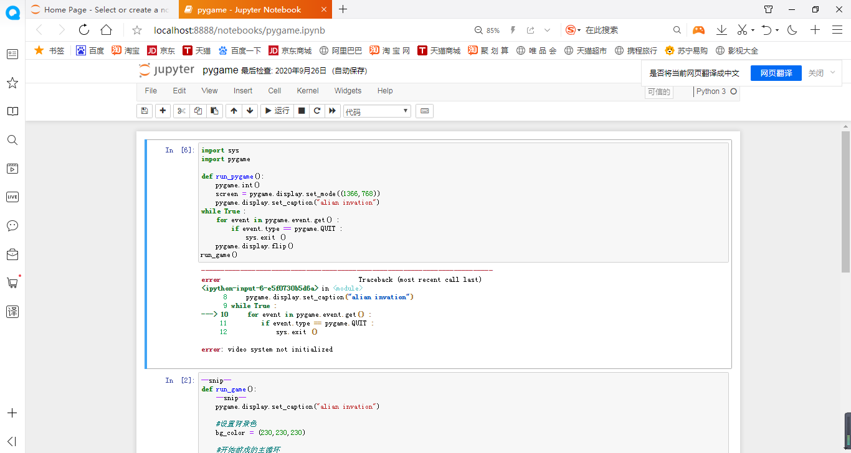Open the screenshot scissors tool
This screenshot has height=453, width=851.
tap(742, 30)
